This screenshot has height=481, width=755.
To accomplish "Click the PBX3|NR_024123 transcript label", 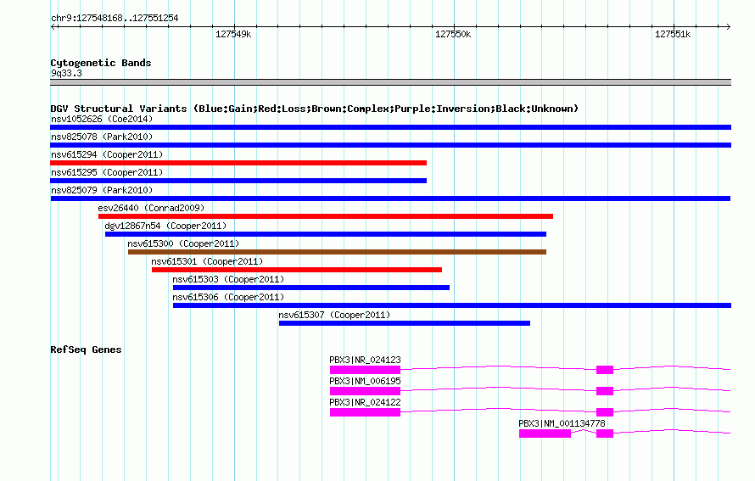I will 365,361.
